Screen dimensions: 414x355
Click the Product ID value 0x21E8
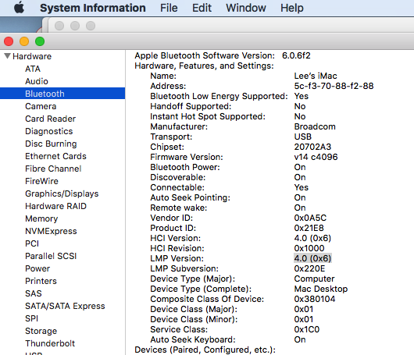pos(309,228)
